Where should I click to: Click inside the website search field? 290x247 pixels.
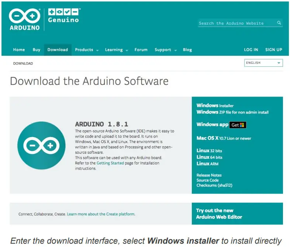tap(236, 23)
